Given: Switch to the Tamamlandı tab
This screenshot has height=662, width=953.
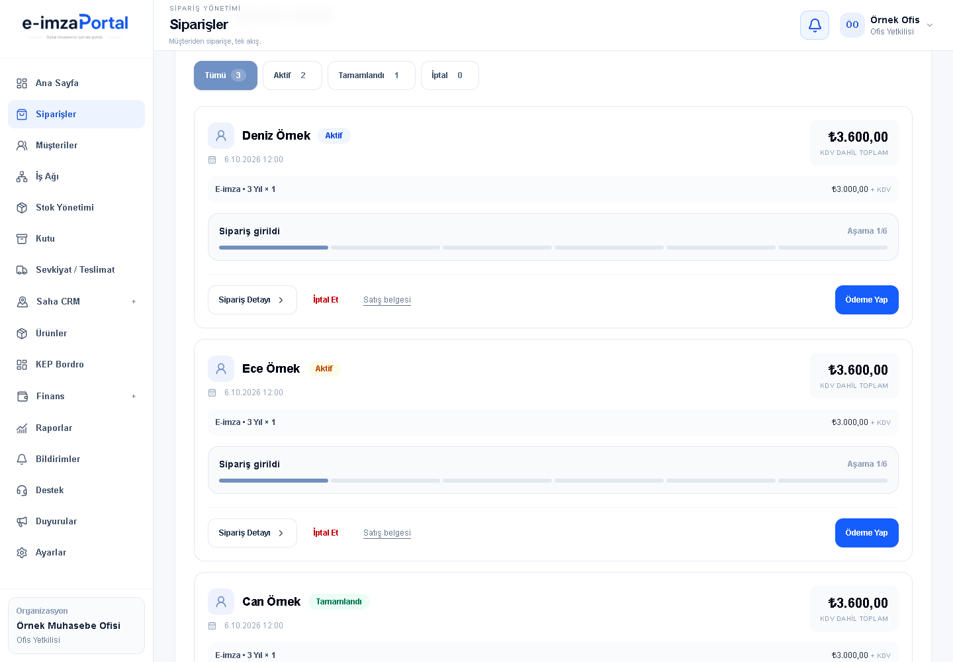Looking at the screenshot, I should (371, 75).
